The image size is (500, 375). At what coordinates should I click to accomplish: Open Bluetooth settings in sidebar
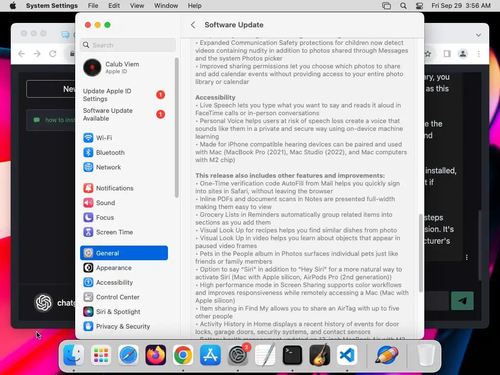pos(124,152)
